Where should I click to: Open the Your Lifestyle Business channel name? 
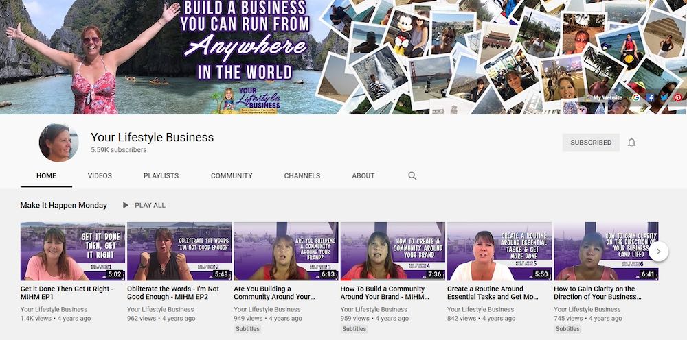pyautogui.click(x=152, y=137)
